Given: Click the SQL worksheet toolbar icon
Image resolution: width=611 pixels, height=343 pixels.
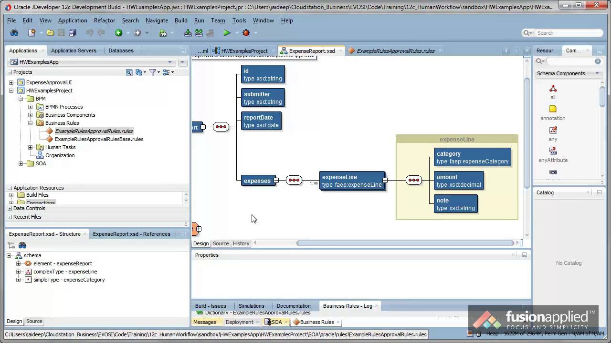Looking at the screenshot, I should click(163, 33).
